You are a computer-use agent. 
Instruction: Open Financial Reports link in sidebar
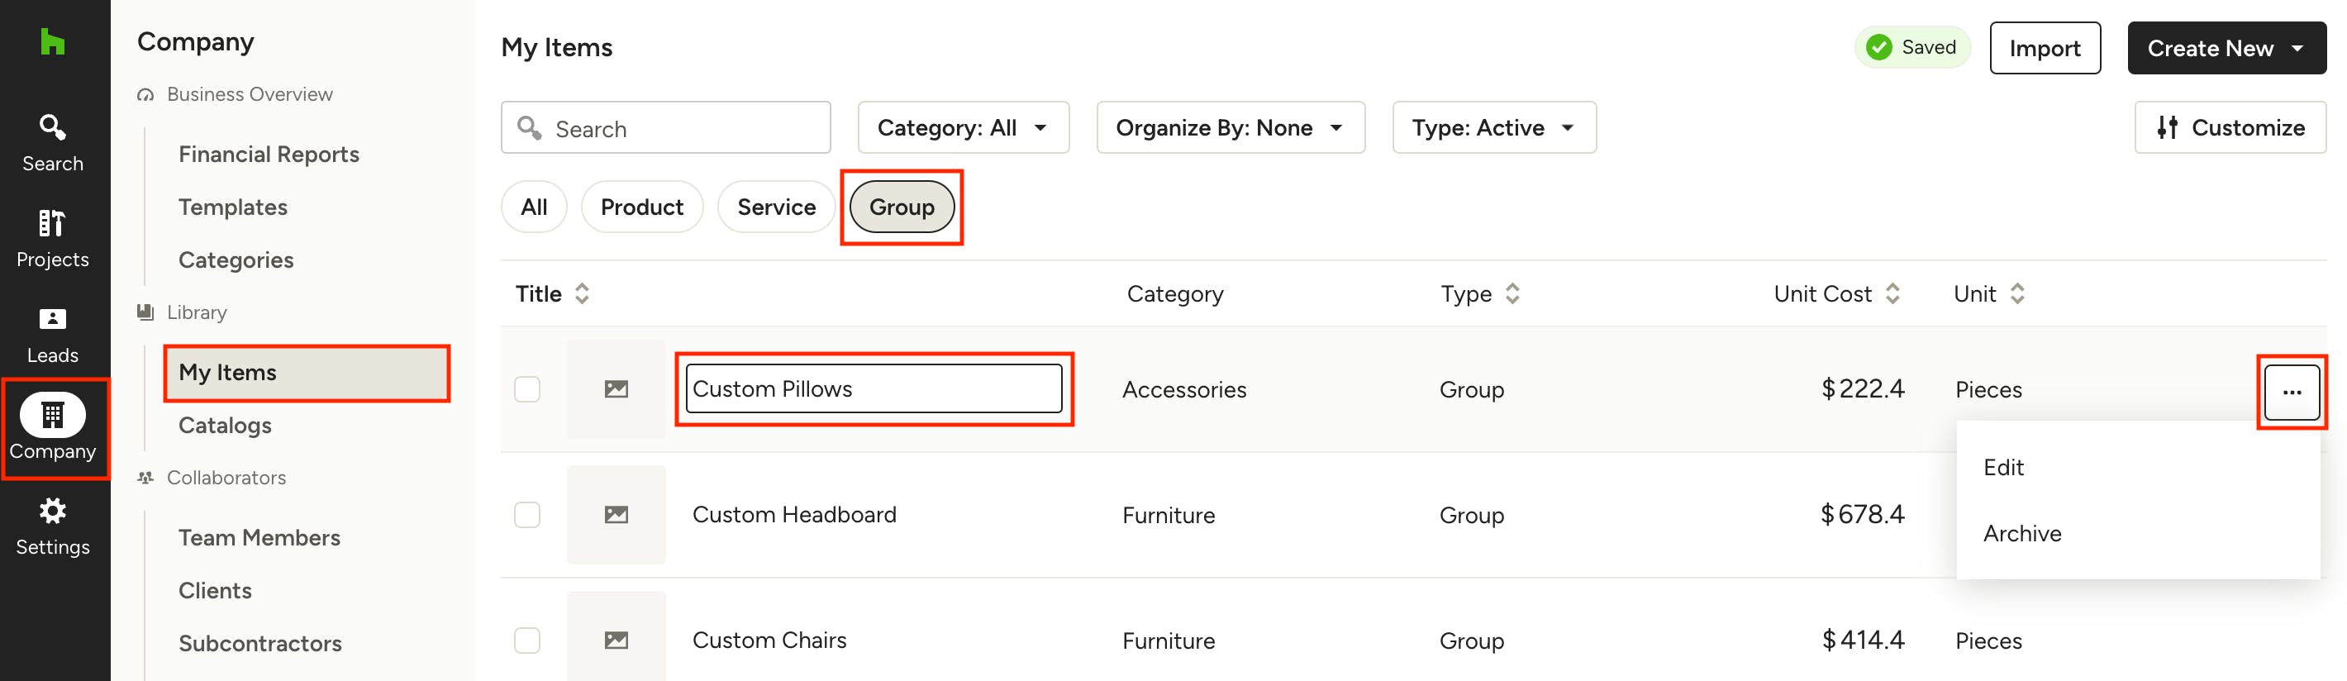269,154
